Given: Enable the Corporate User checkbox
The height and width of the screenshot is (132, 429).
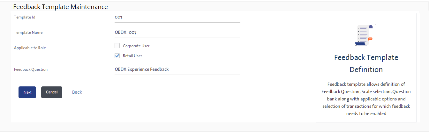Looking at the screenshot, I should pyautogui.click(x=117, y=46).
